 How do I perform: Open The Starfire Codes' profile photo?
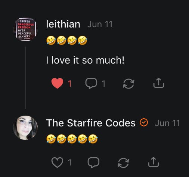pyautogui.click(x=25, y=128)
